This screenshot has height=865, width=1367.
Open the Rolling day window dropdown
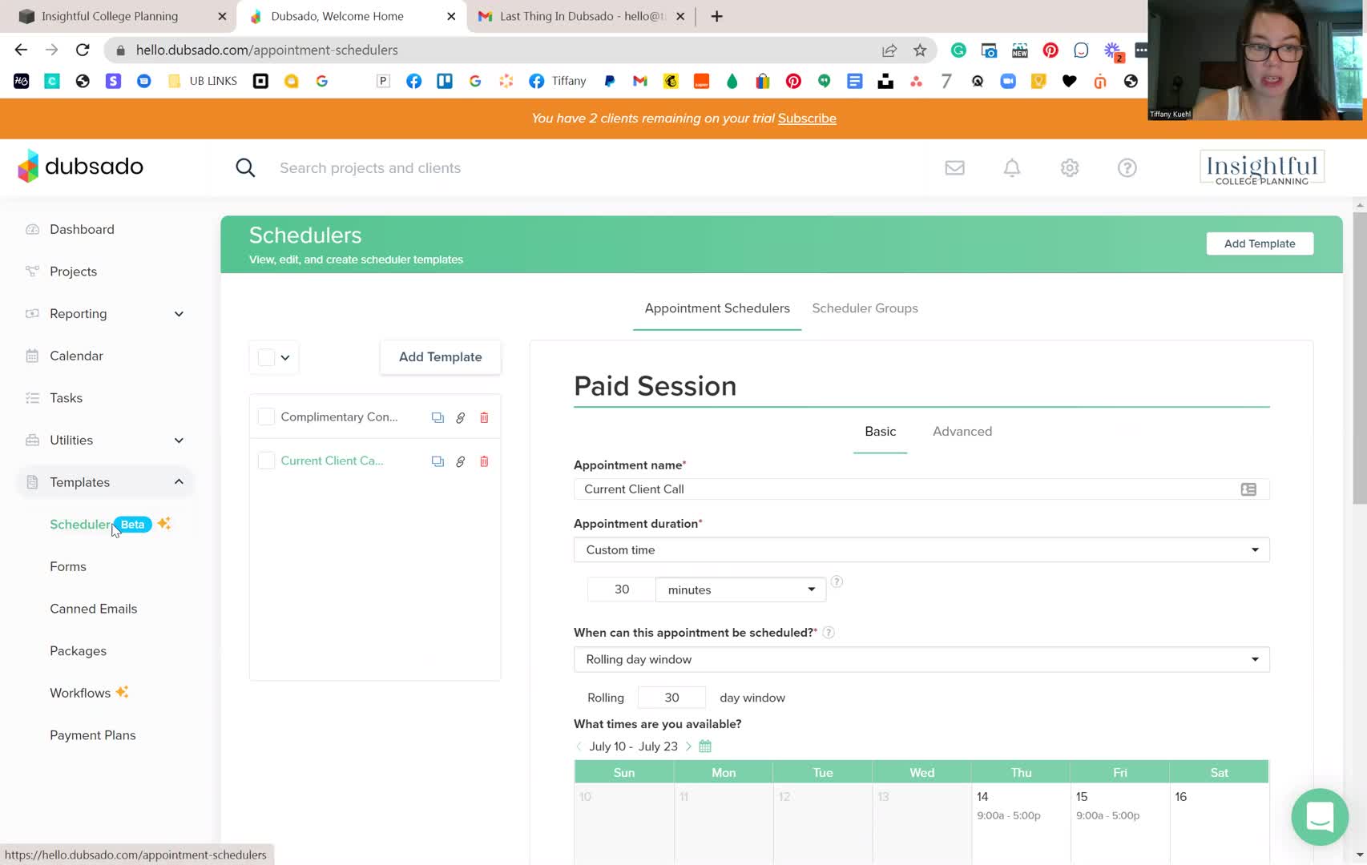point(921,659)
